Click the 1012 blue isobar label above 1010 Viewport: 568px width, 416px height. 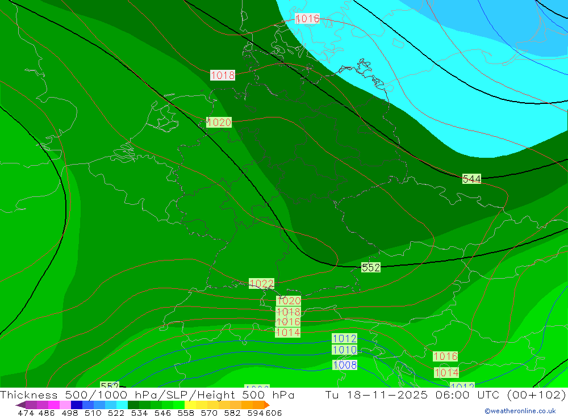point(345,338)
